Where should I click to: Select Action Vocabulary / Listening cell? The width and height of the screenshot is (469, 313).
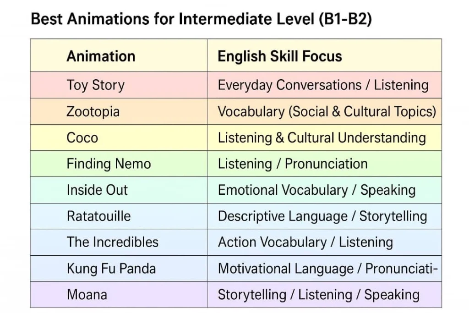[325, 242]
